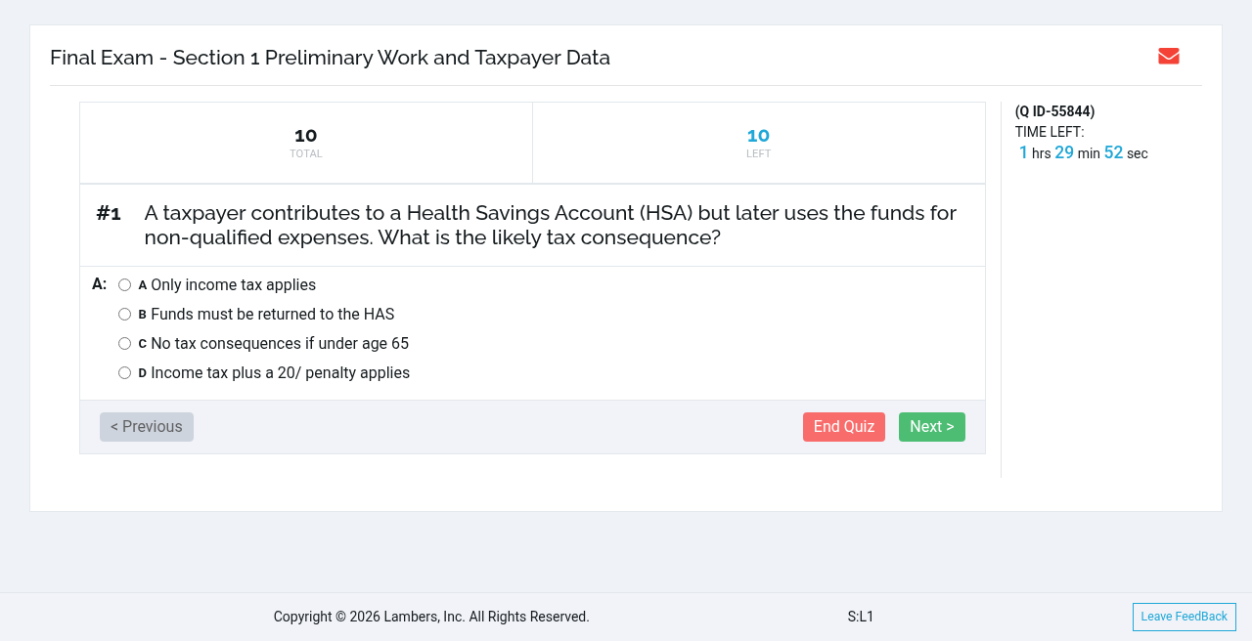This screenshot has width=1252, height=641.
Task: Click the Next button
Action: click(932, 427)
